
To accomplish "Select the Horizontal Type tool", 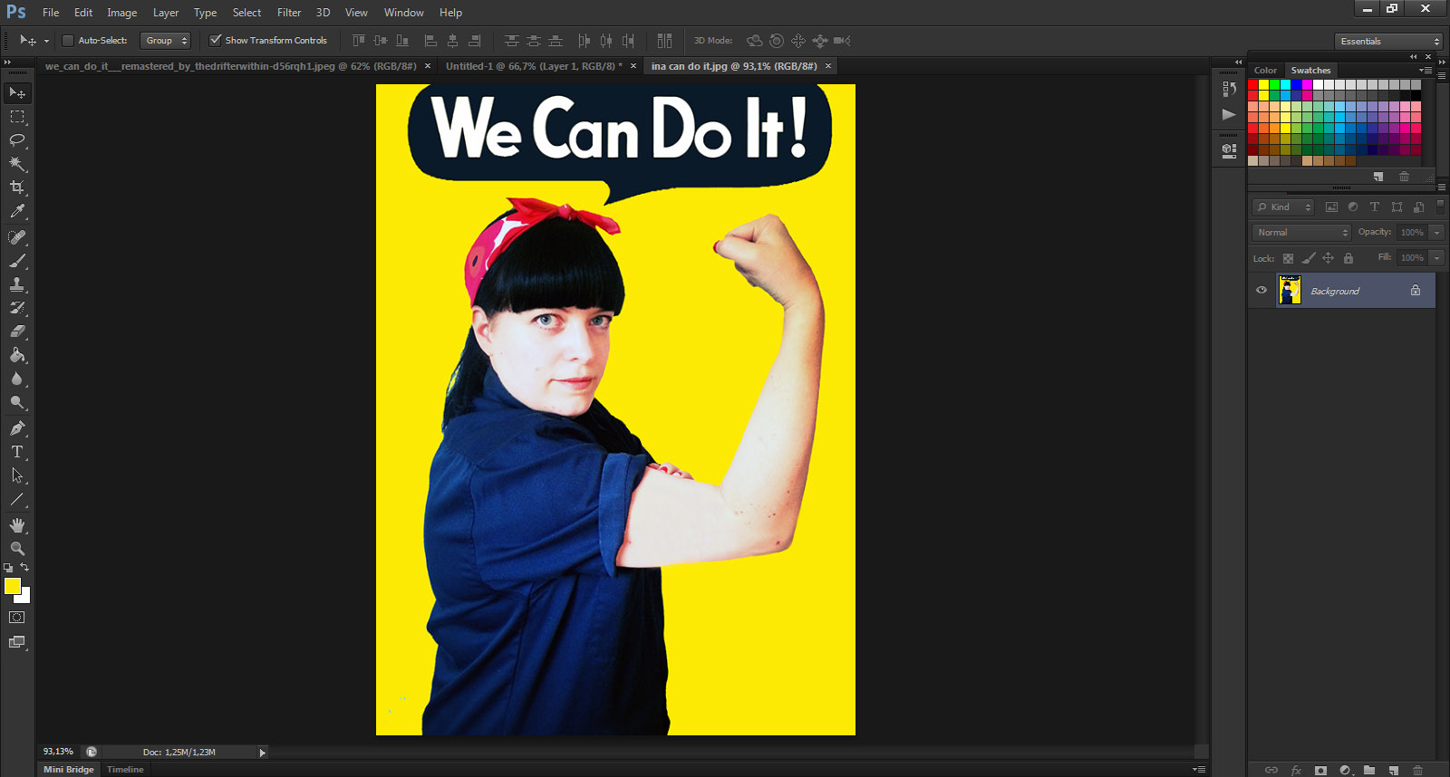I will 17,452.
